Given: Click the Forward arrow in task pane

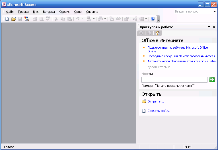Looking at the screenshot, I should click(x=149, y=33).
